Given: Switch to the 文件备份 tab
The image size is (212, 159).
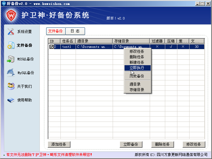Looking at the screenshot, I should 56,31.
